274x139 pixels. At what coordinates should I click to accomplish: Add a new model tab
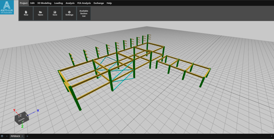(27, 136)
